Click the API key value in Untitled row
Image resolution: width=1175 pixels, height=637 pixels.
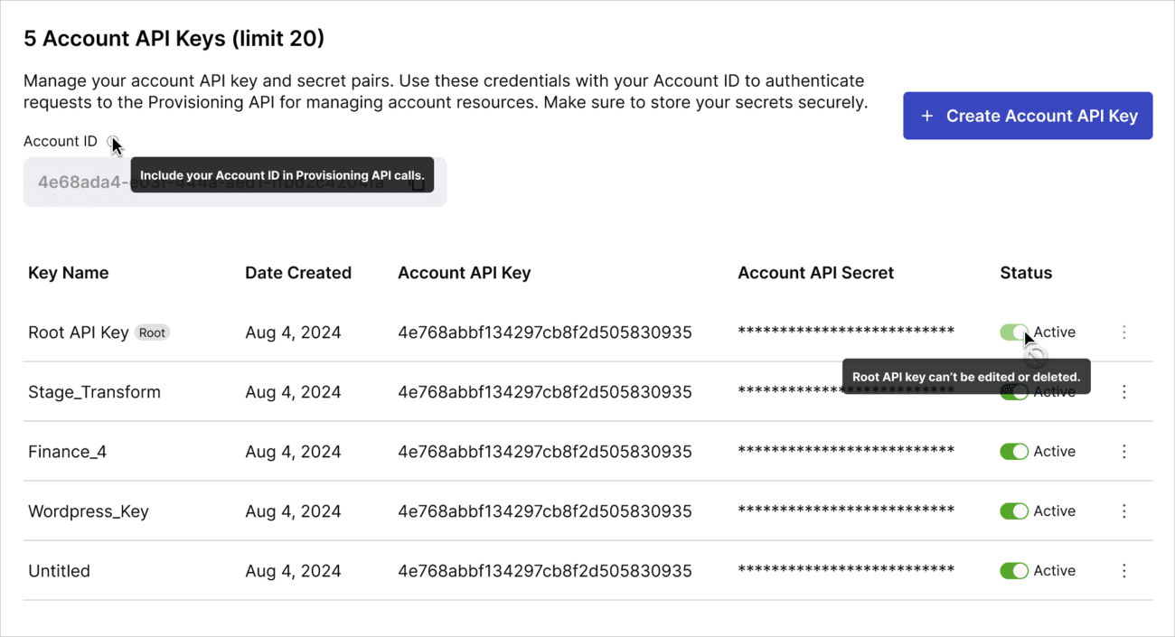click(545, 571)
